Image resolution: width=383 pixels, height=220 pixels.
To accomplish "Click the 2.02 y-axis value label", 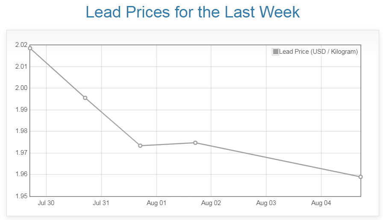I will point(21,45).
